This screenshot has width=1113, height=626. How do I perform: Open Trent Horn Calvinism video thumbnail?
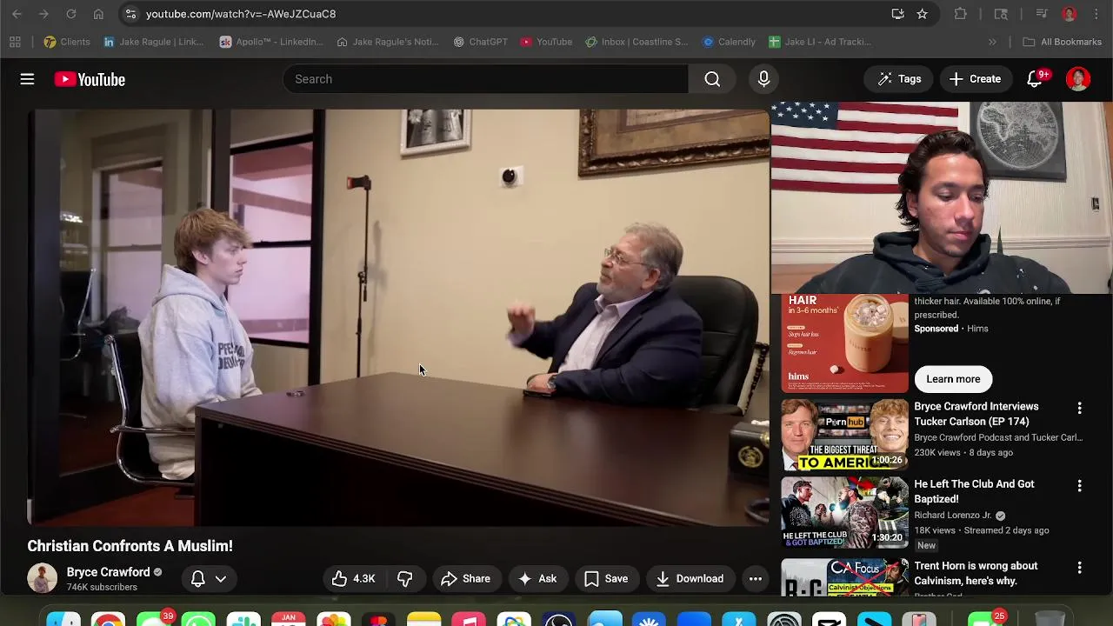point(844,577)
